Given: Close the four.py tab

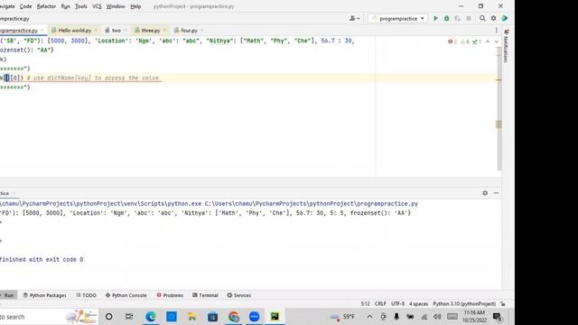Looking at the screenshot, I should click(x=201, y=30).
